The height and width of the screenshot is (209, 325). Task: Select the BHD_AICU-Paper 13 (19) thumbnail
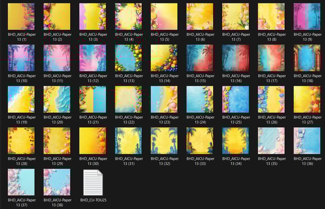21,99
